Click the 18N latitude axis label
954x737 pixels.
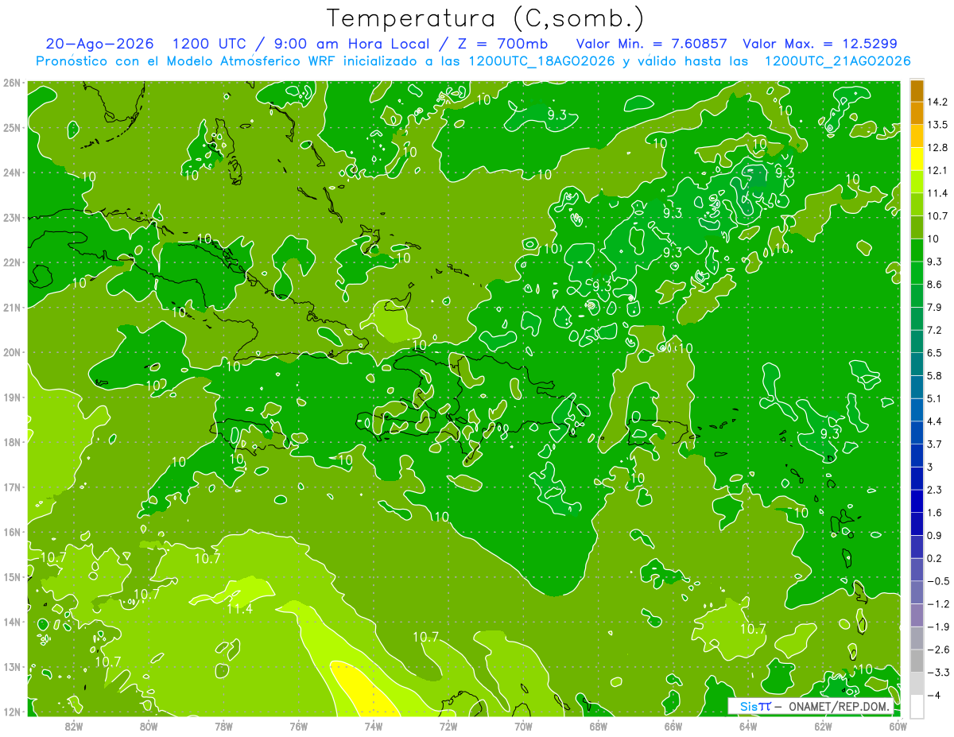point(11,442)
